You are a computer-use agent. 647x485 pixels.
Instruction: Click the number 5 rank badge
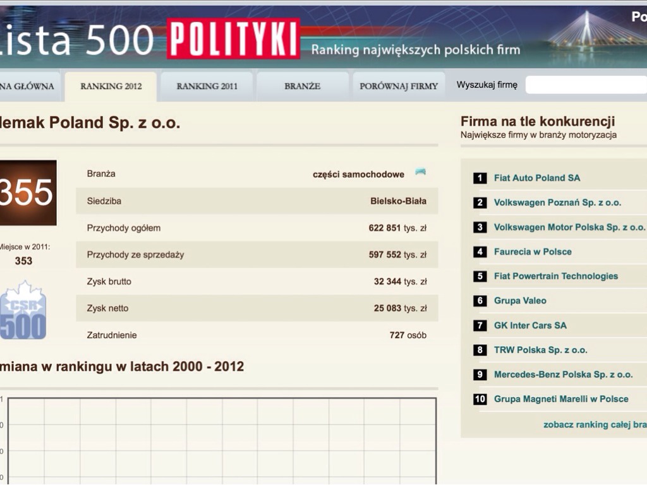point(480,277)
